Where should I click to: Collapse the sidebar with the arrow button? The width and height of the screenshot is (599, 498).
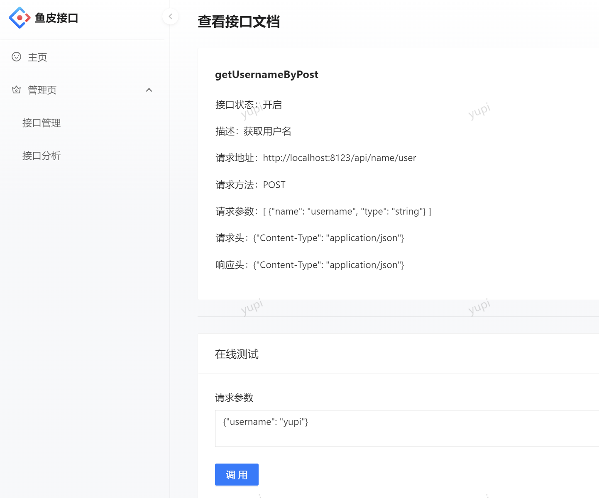point(170,17)
